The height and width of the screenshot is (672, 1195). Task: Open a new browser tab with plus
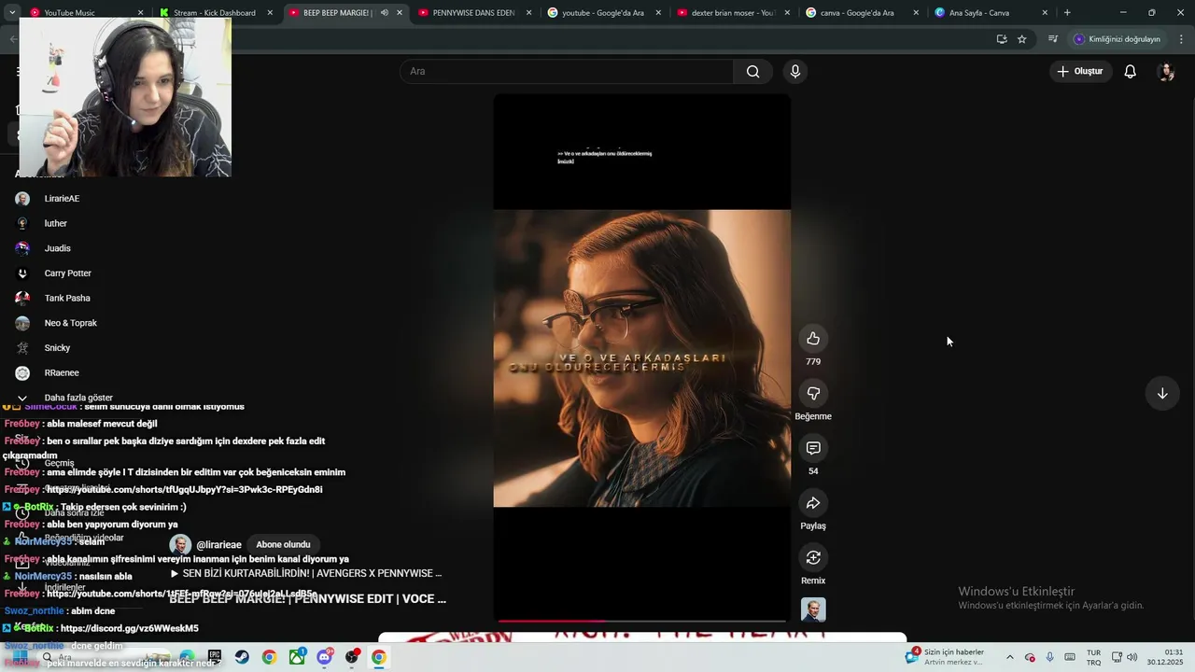click(1067, 13)
